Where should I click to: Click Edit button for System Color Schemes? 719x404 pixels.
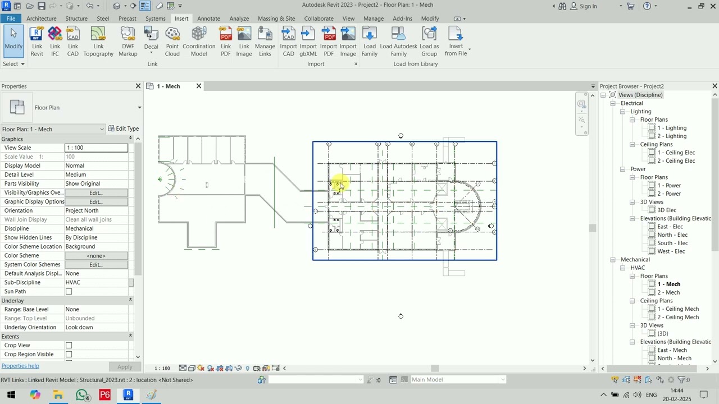96,264
